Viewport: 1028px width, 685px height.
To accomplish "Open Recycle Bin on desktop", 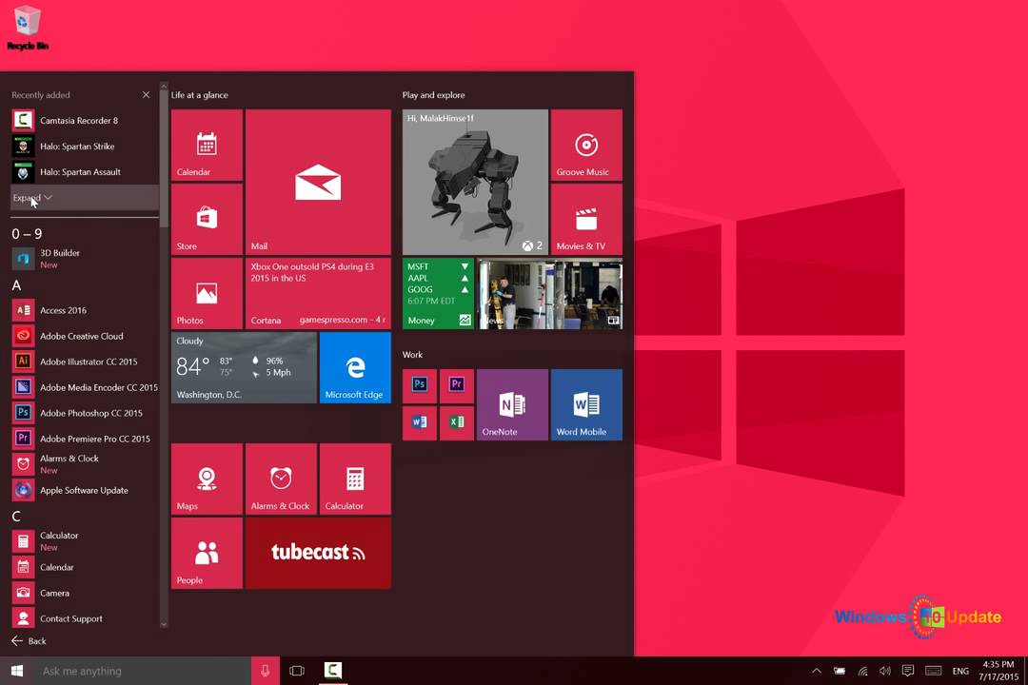I will [27, 29].
